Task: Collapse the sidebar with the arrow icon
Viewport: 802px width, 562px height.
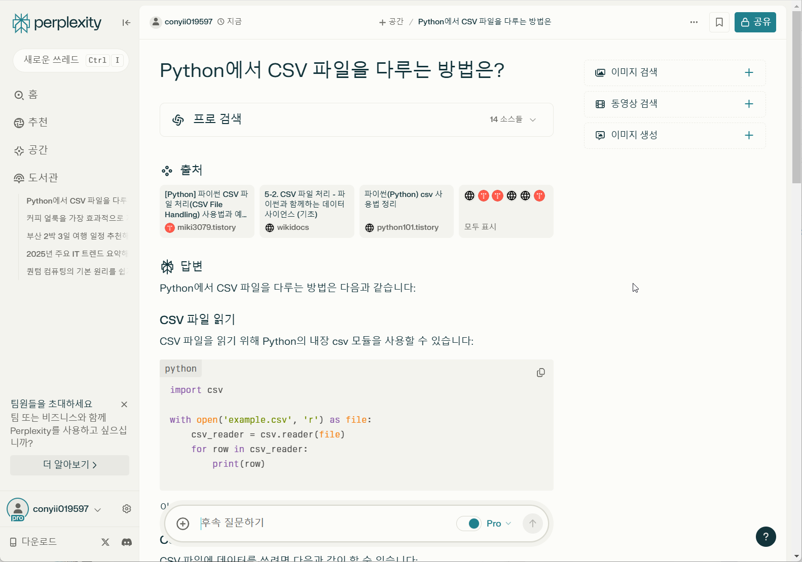Action: (126, 22)
